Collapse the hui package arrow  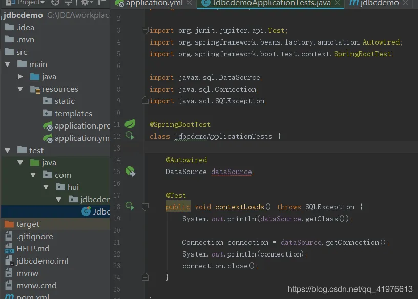click(46, 187)
